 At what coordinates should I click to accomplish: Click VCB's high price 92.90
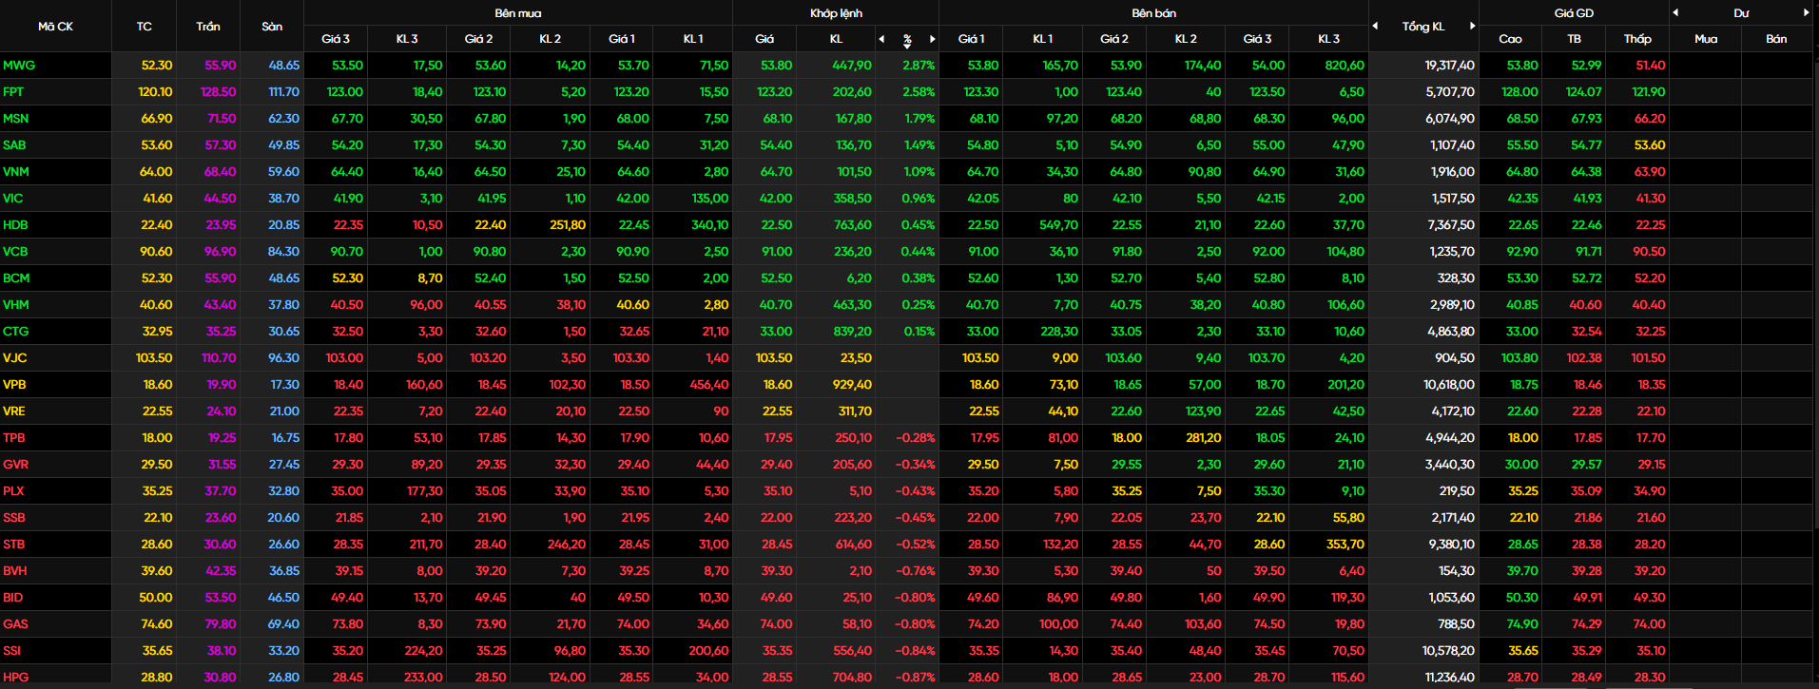(1522, 252)
